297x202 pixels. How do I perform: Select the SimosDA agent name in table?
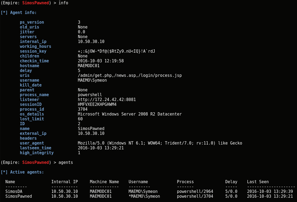(14, 192)
